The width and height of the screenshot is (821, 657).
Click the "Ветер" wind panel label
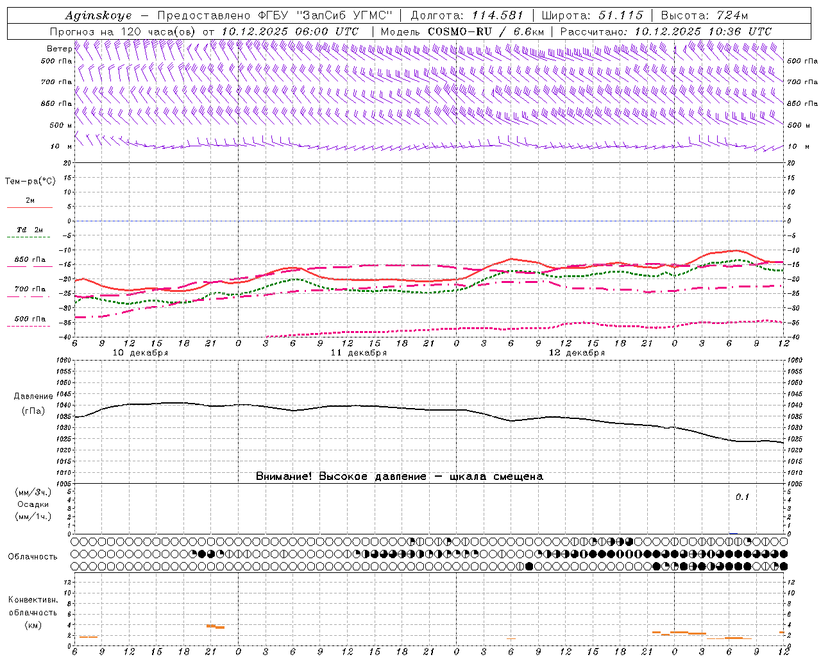pyautogui.click(x=59, y=49)
